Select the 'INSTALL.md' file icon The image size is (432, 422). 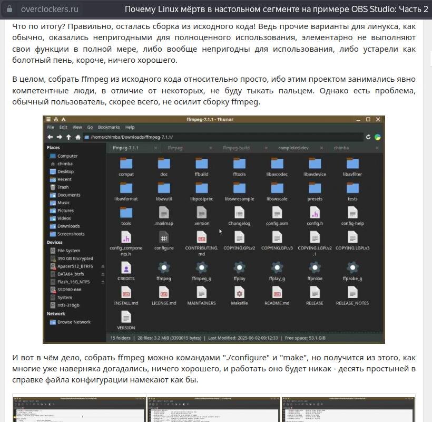126,293
